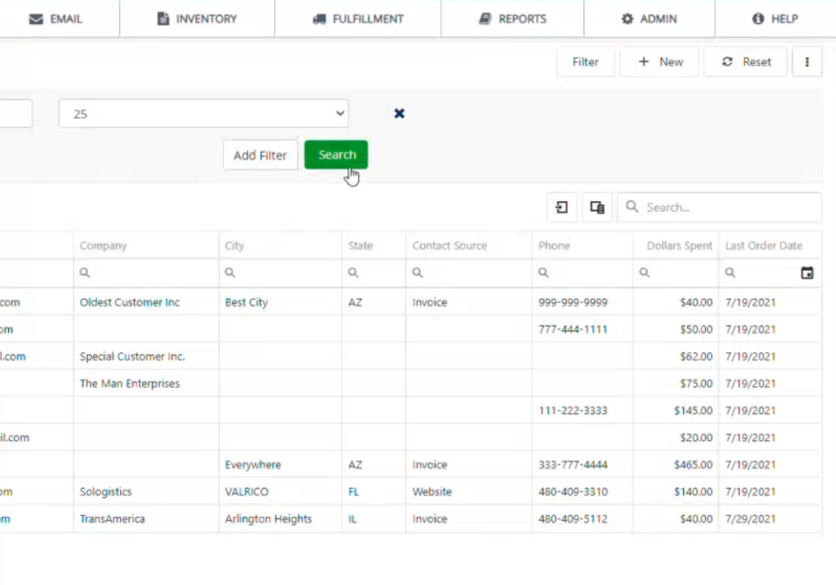The height and width of the screenshot is (585, 836).
Task: Click the Help info circle icon
Action: (x=758, y=19)
